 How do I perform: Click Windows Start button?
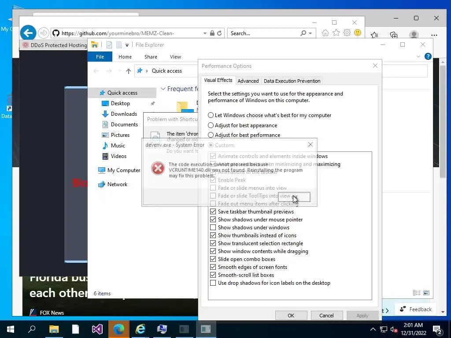click(x=11, y=329)
